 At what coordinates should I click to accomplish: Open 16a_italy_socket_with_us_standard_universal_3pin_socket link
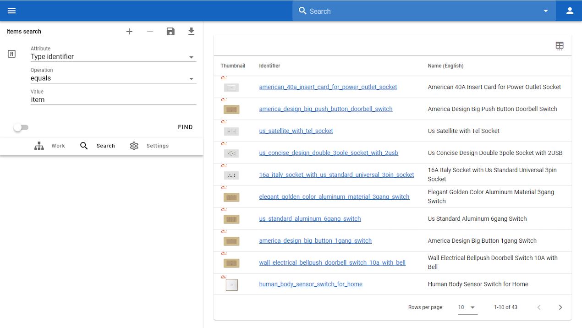coord(337,175)
